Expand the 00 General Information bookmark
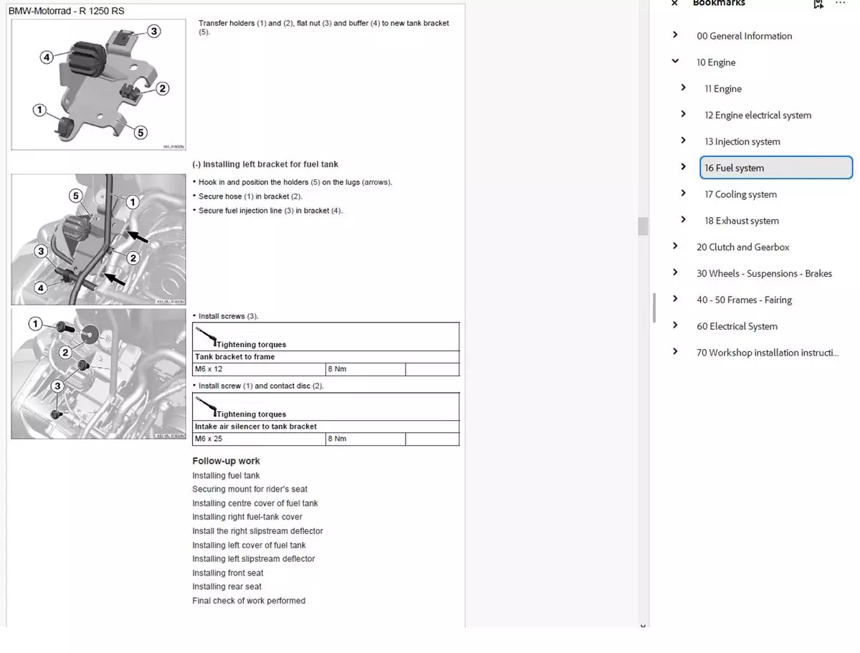 tap(675, 35)
